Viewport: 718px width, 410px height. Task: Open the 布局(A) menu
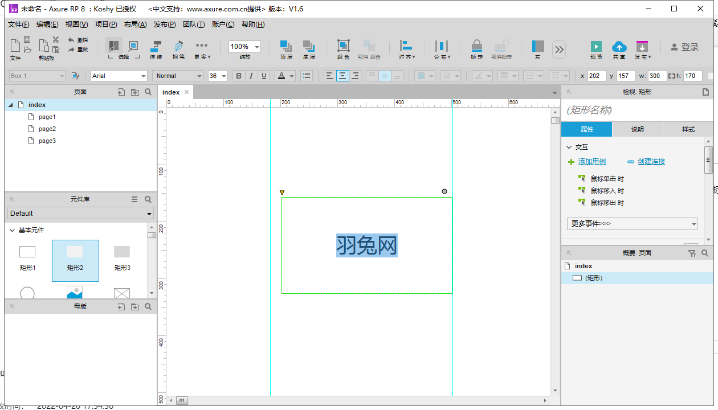(135, 24)
